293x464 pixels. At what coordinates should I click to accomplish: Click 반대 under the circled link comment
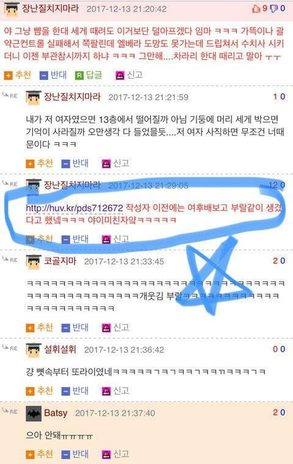[x=75, y=239]
